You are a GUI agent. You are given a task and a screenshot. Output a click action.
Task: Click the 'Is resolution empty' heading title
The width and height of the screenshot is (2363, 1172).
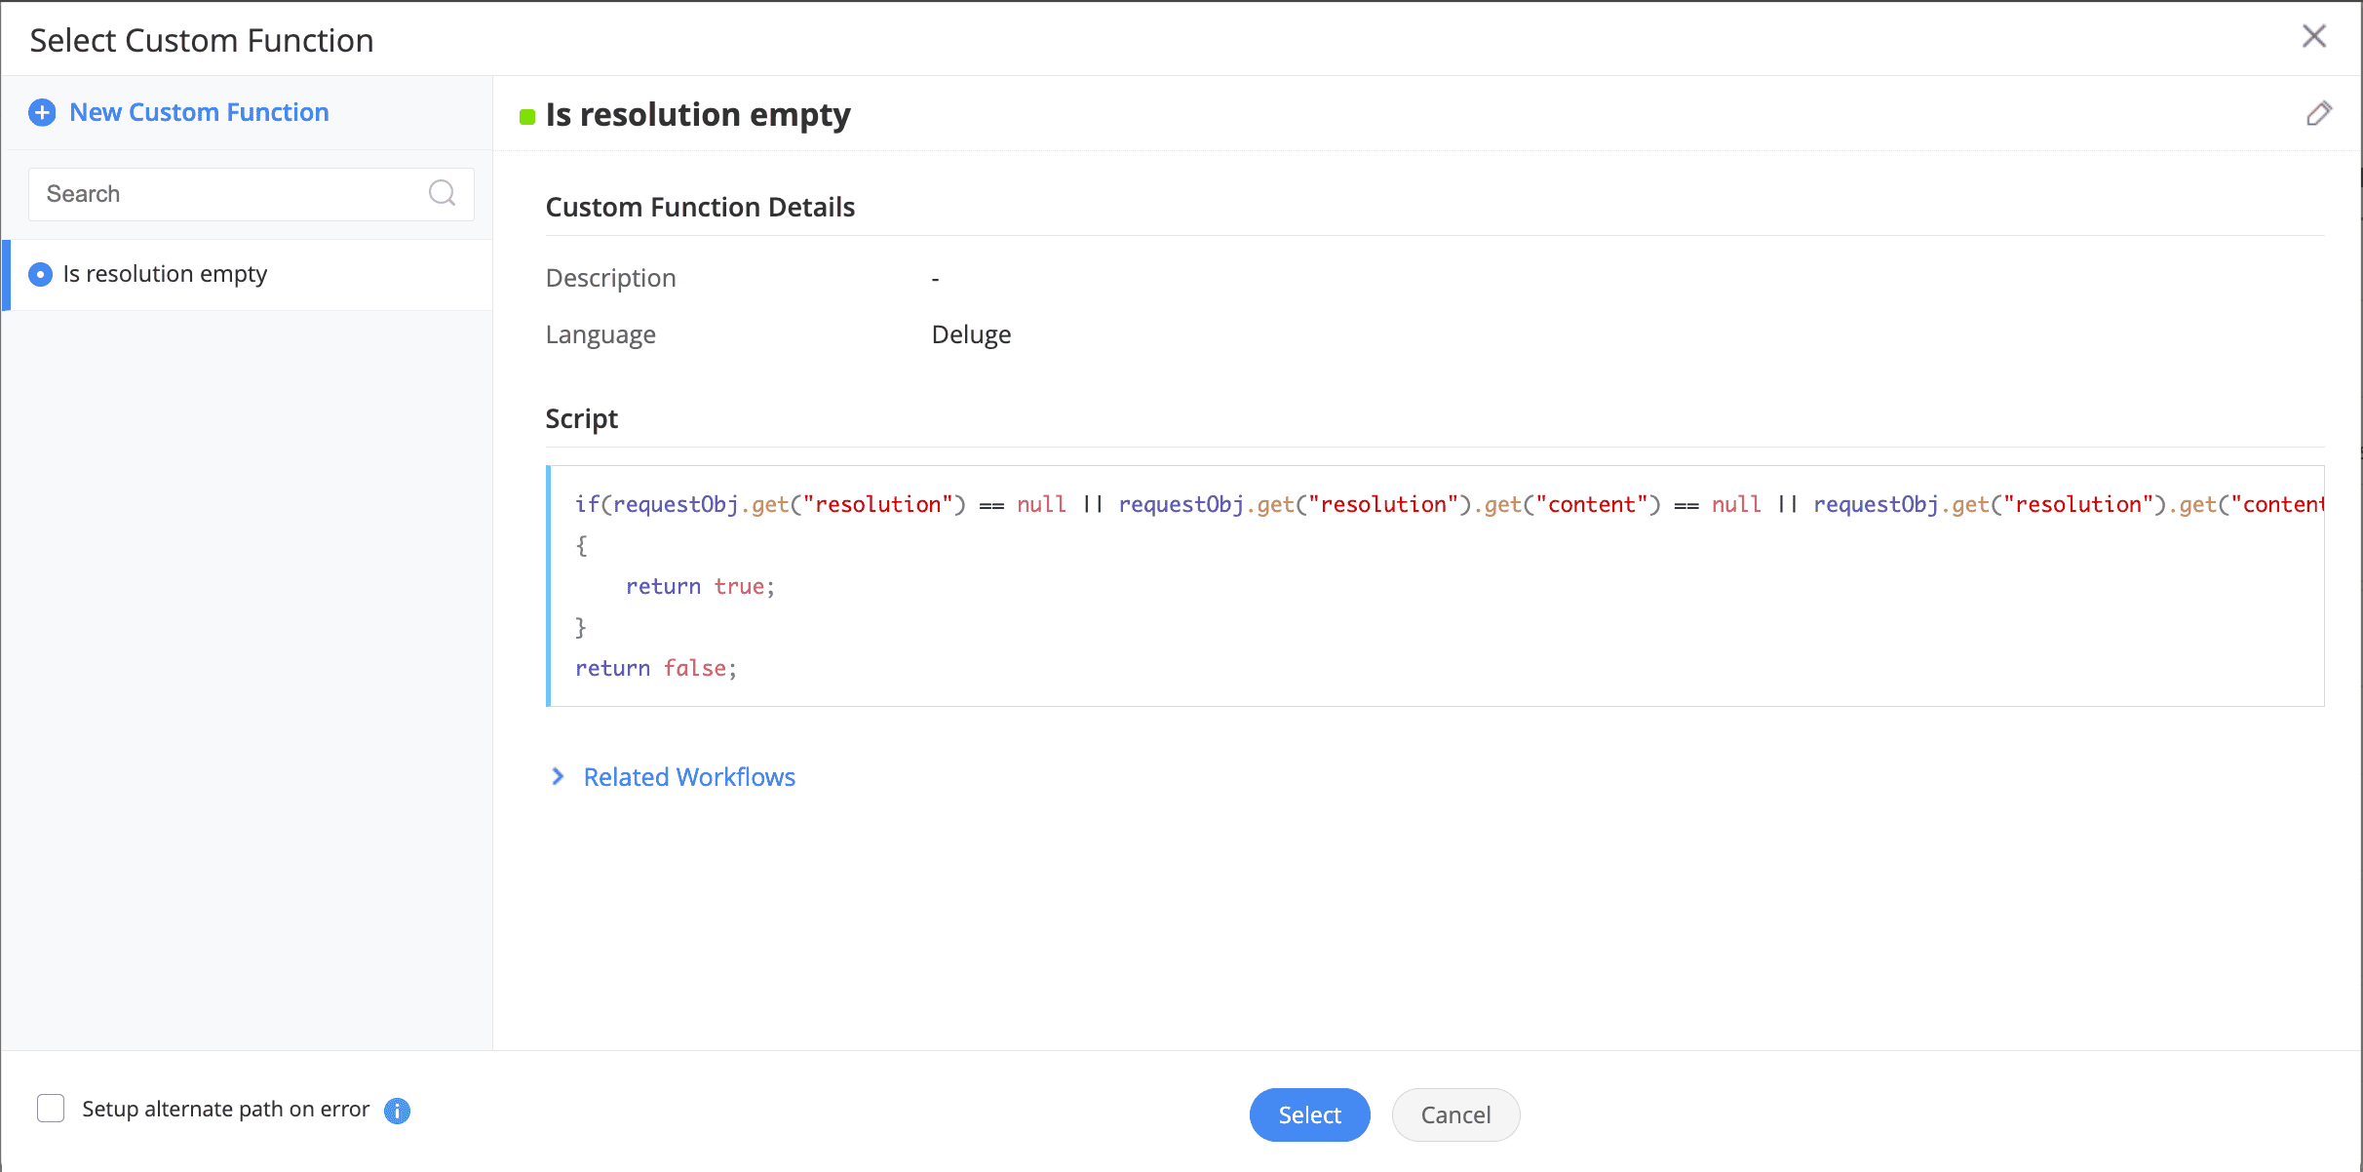click(698, 115)
